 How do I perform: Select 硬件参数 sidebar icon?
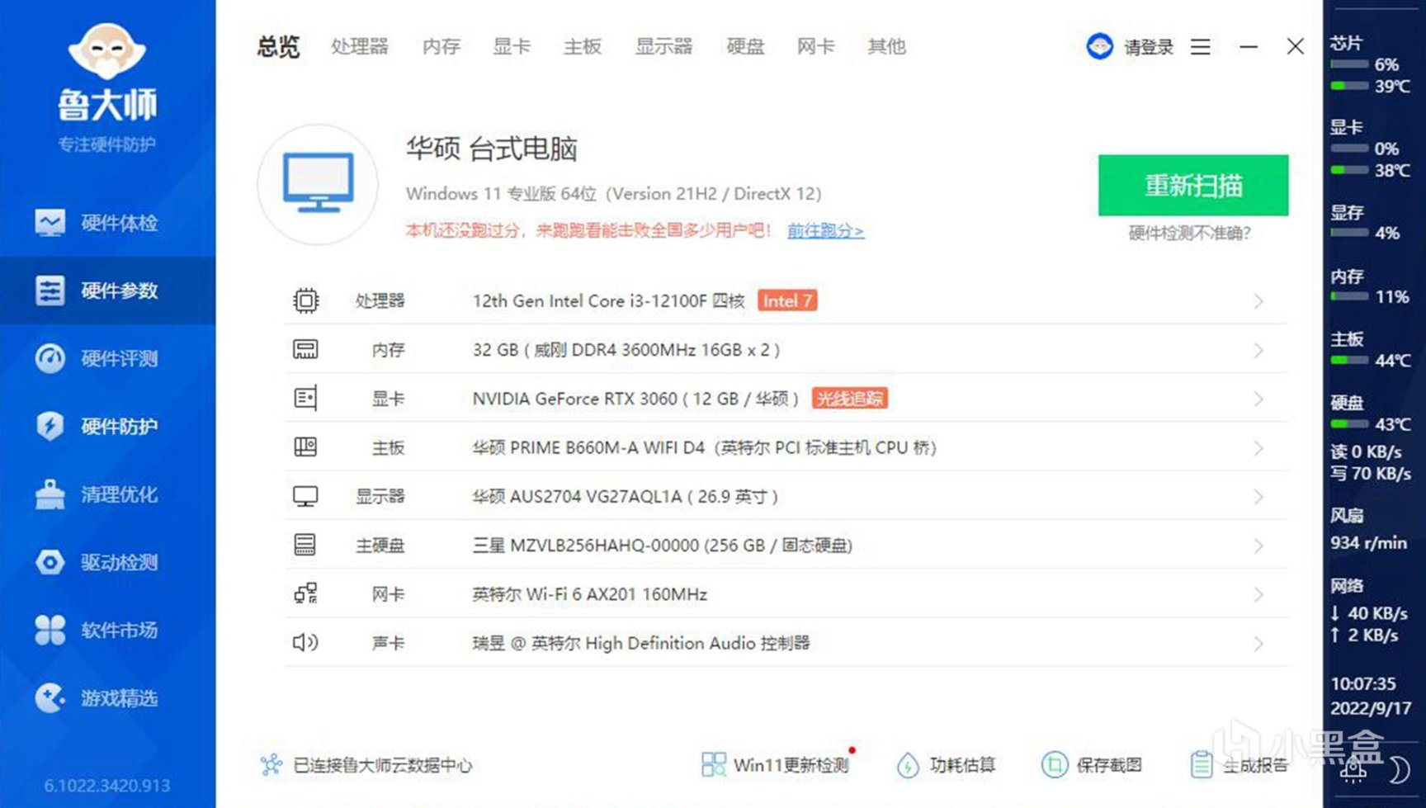coord(50,291)
